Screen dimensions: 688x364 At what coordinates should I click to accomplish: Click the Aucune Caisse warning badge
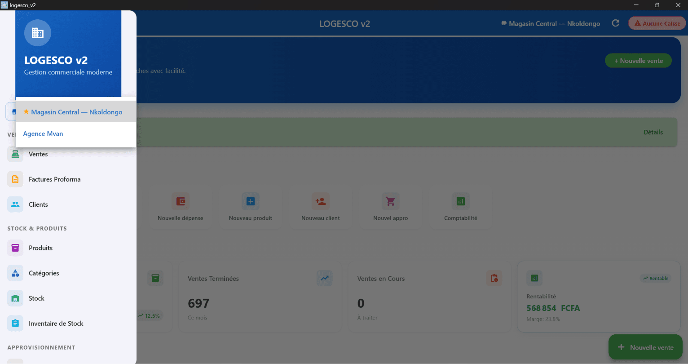click(657, 23)
